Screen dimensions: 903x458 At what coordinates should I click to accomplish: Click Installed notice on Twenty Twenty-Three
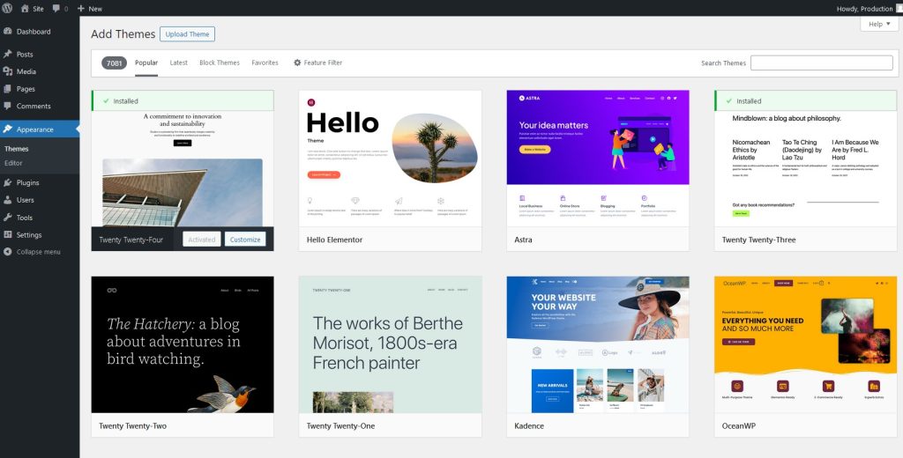coord(806,100)
